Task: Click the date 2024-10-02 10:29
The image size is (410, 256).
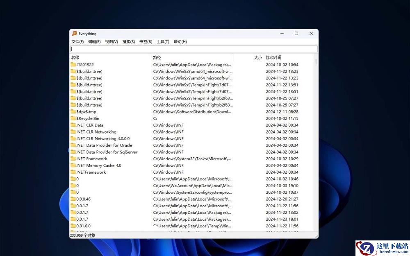Action: pos(282,159)
